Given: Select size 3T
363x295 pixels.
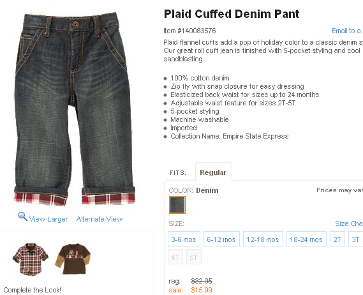Looking at the screenshot, I should tap(355, 239).
